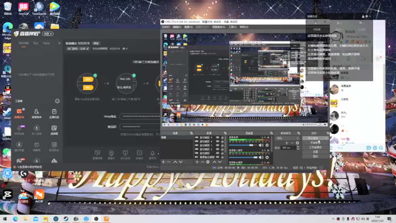Remove scene transition with minus icon
This screenshot has height=223, width=396.
click(292, 143)
